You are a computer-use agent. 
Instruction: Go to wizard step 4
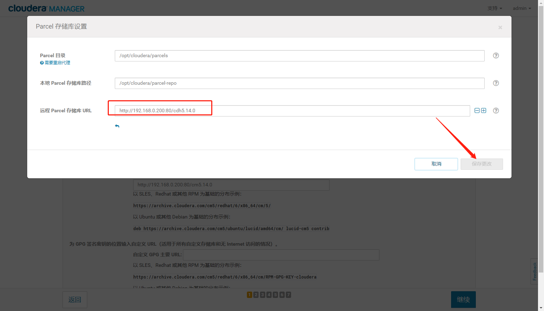[269, 294]
